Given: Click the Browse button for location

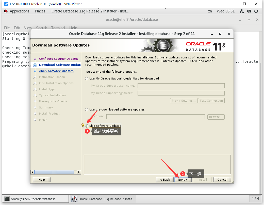Looking at the screenshot, I should (x=216, y=117).
